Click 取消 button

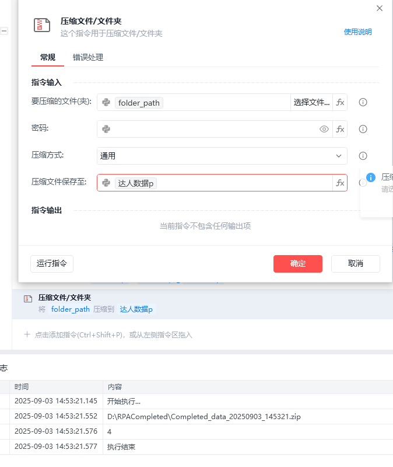(356, 264)
